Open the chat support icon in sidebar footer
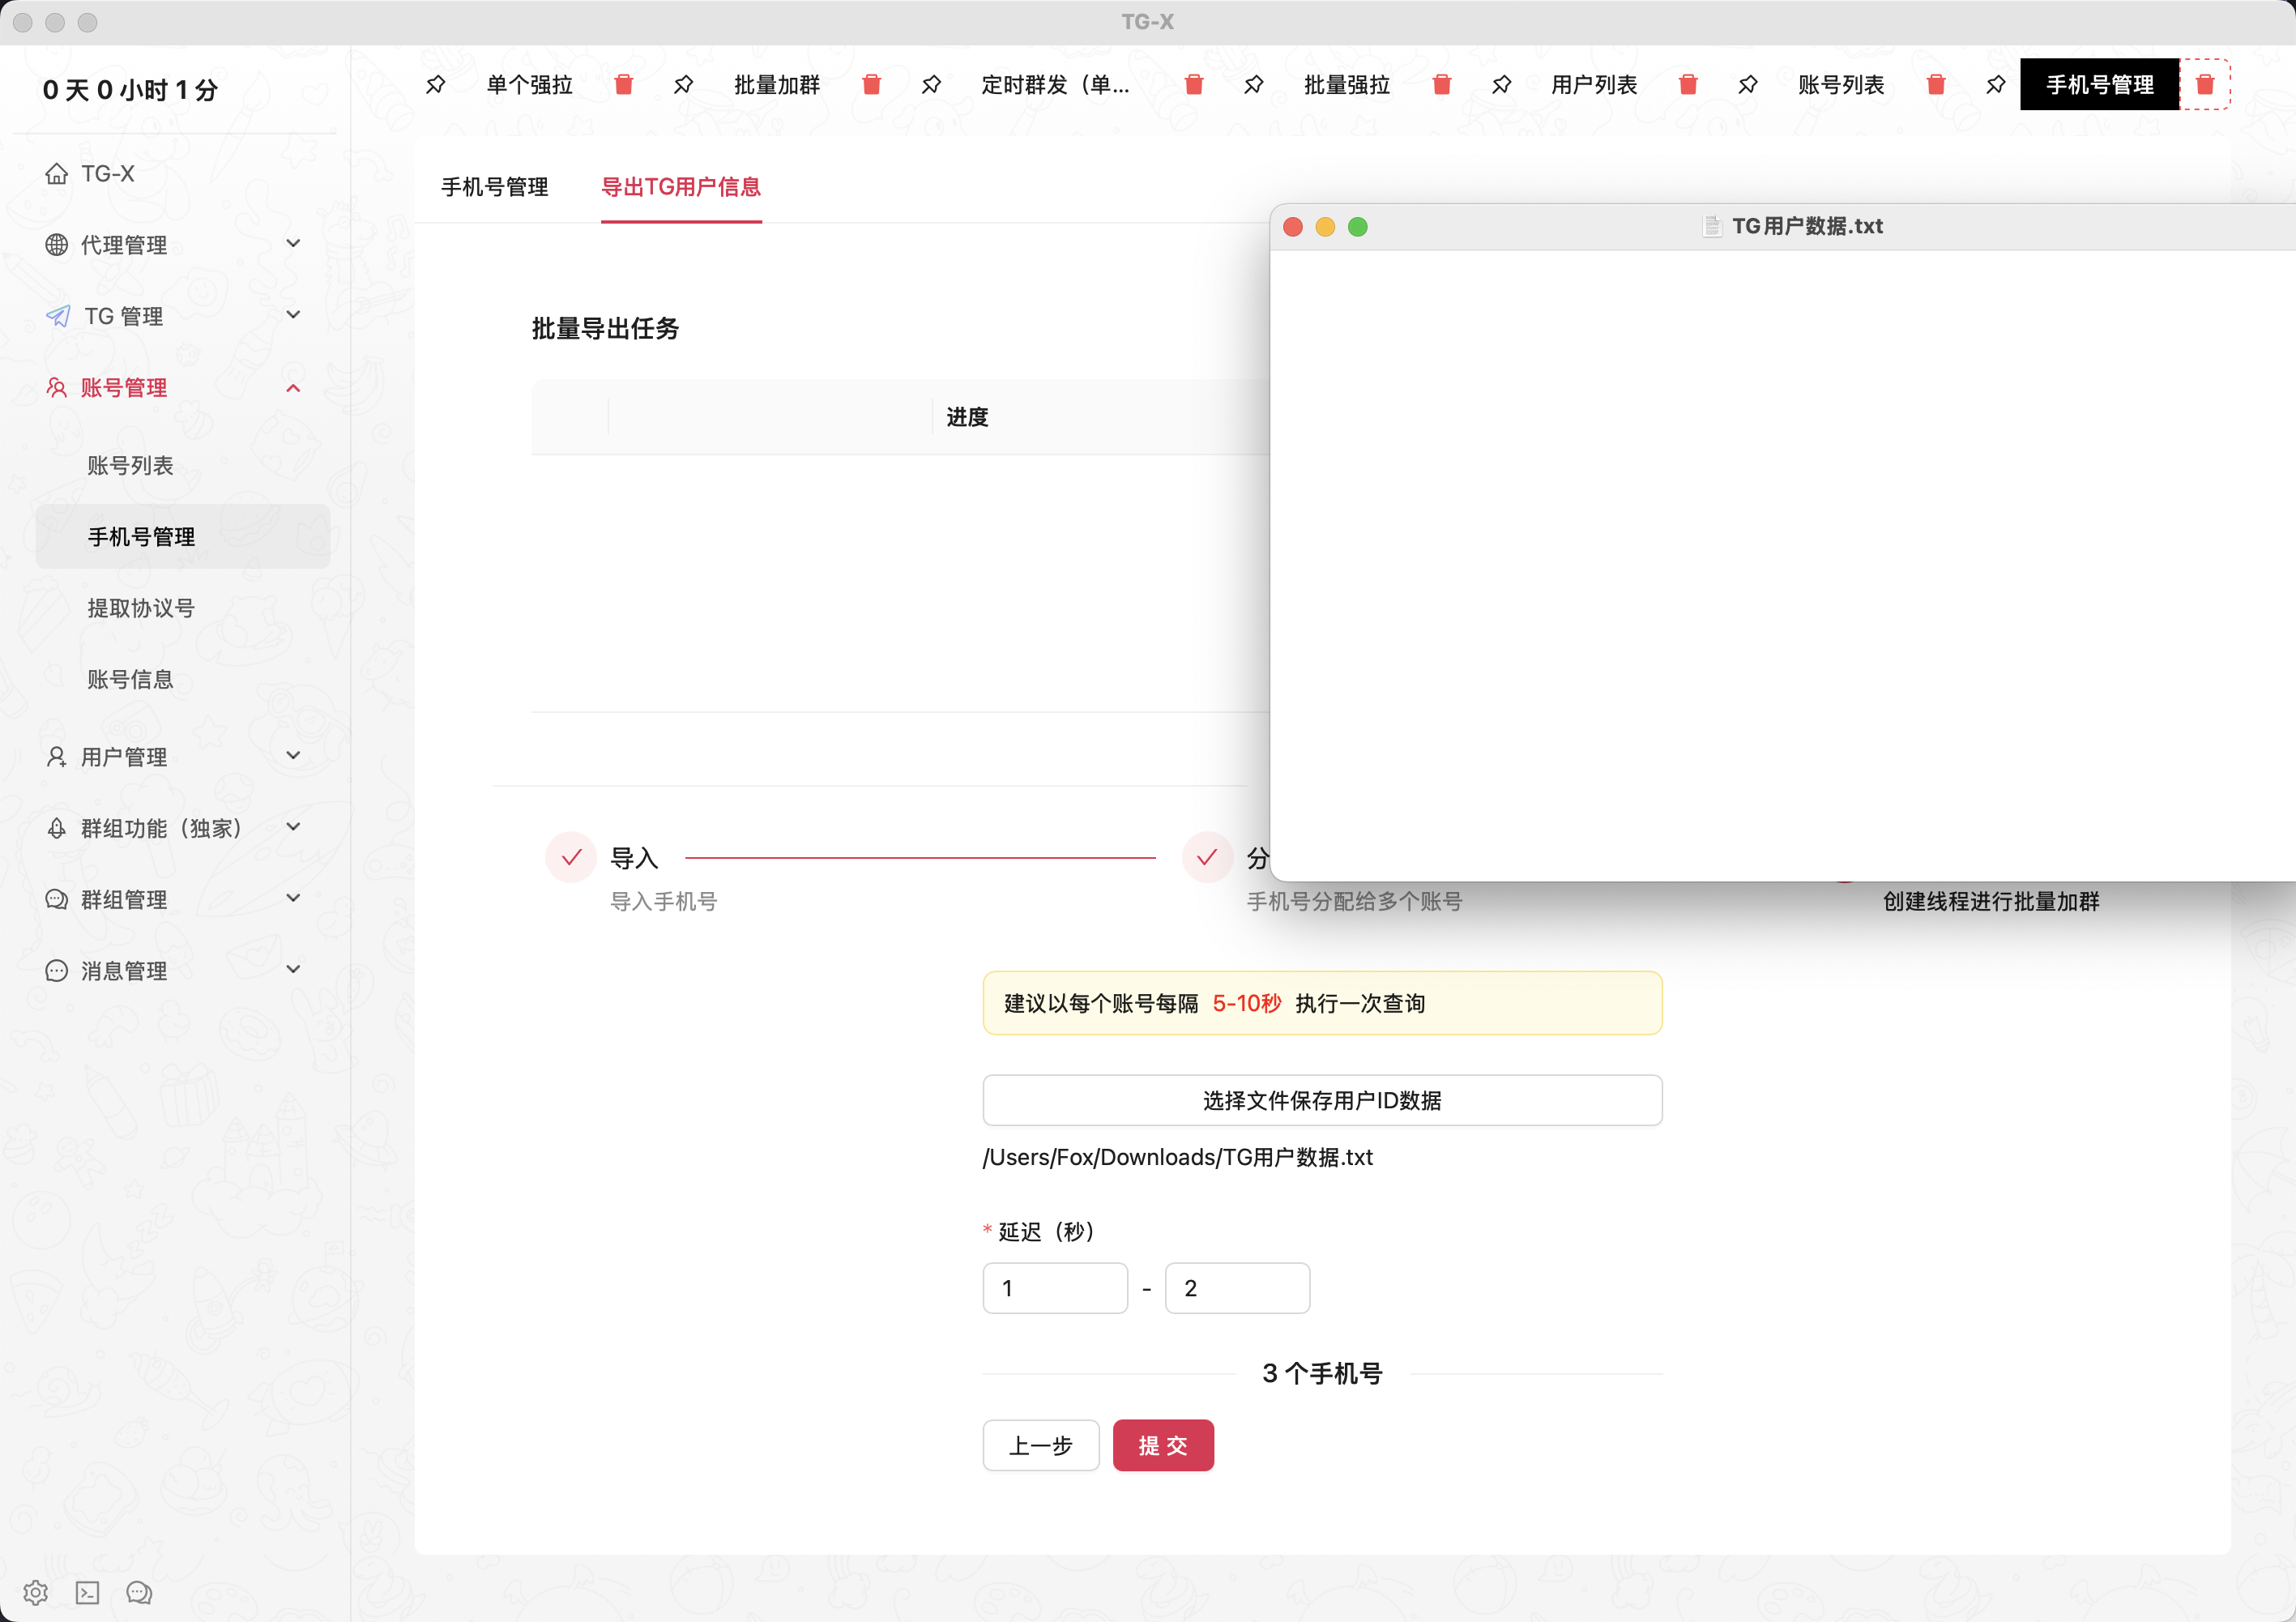 click(139, 1592)
